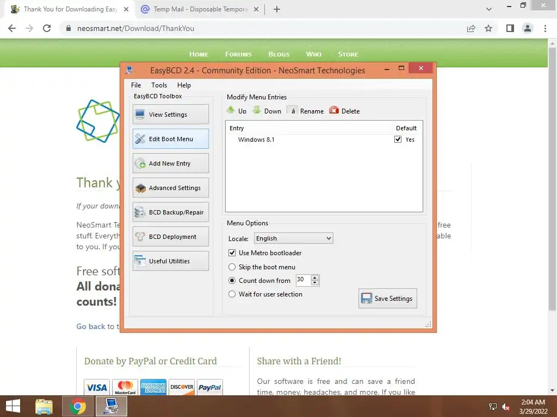Screen dimensions: 557x417
Task: Click the NeoSmart logo on webpage
Action: point(98,121)
